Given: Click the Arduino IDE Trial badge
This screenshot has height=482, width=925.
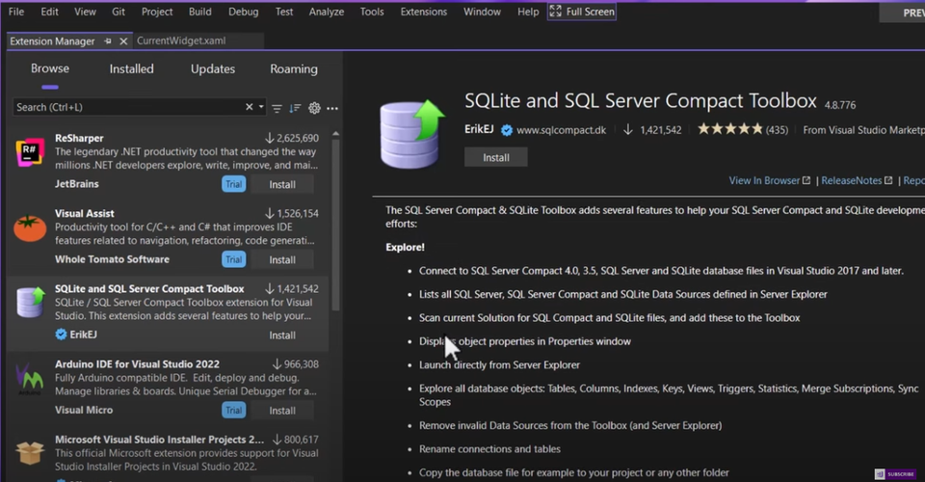Looking at the screenshot, I should click(x=233, y=410).
